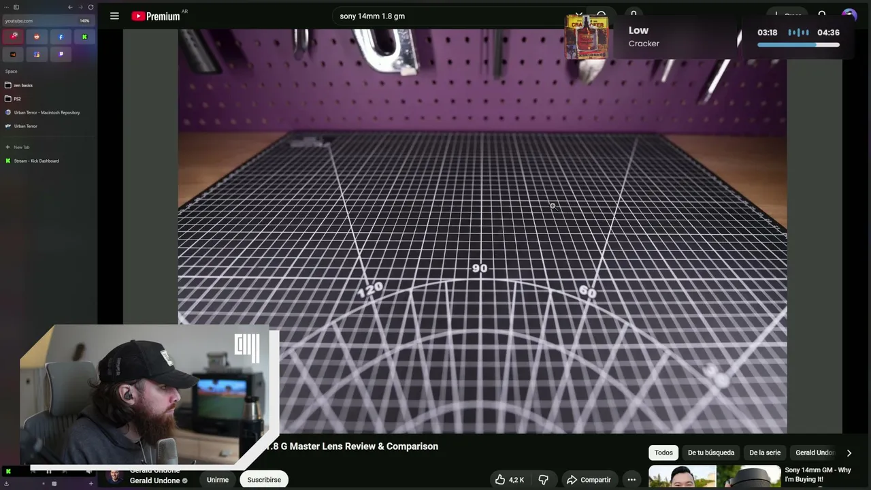
Task: Open the YouTube guide hamburger menu
Action: click(x=114, y=16)
